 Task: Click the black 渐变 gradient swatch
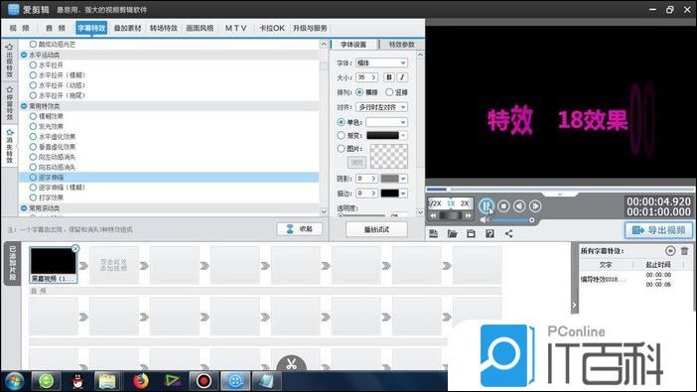(382, 135)
